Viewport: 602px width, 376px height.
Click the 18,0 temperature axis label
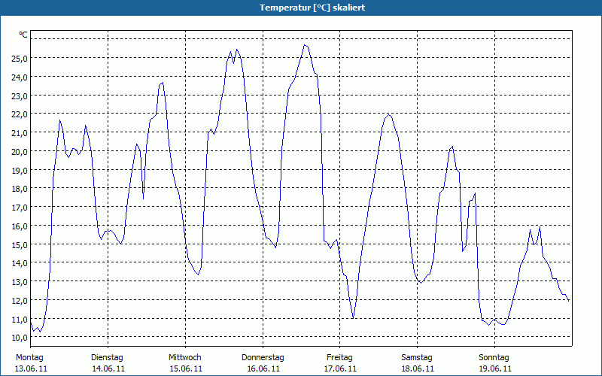tap(18, 189)
